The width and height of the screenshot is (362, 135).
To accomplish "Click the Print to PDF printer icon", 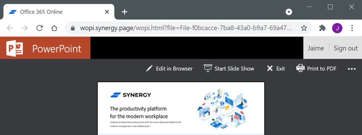I will click(x=300, y=68).
